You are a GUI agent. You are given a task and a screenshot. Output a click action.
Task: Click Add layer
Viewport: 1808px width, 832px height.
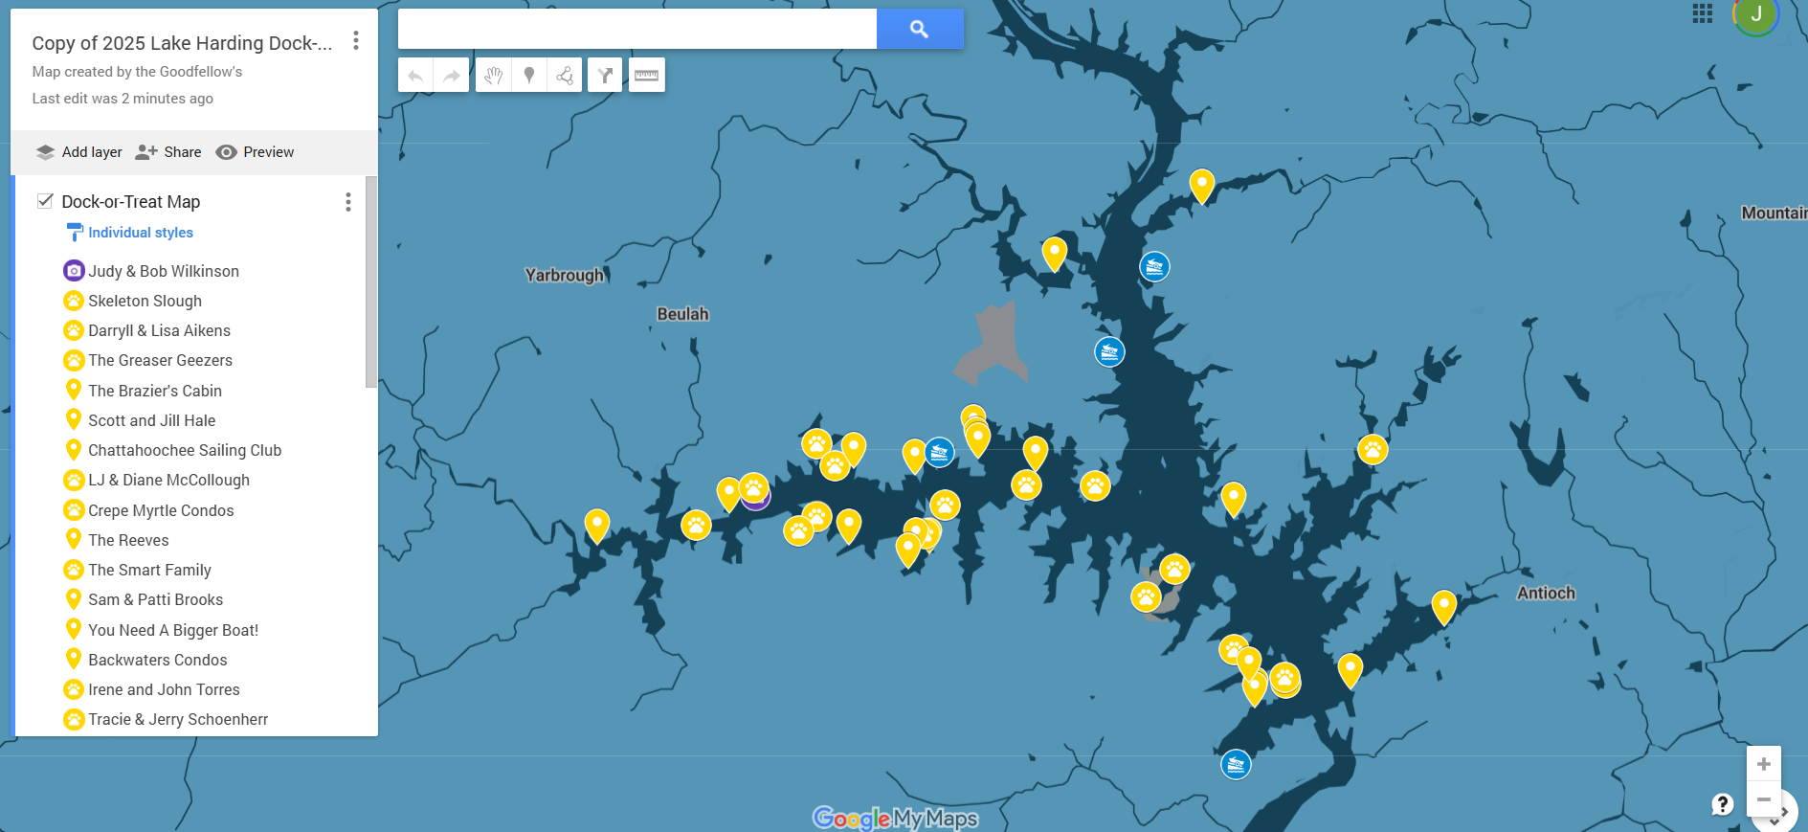click(79, 152)
